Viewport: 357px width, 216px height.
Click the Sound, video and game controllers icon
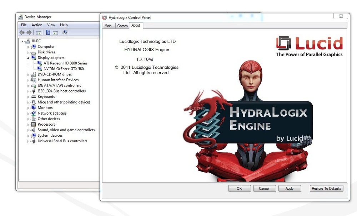34,130
